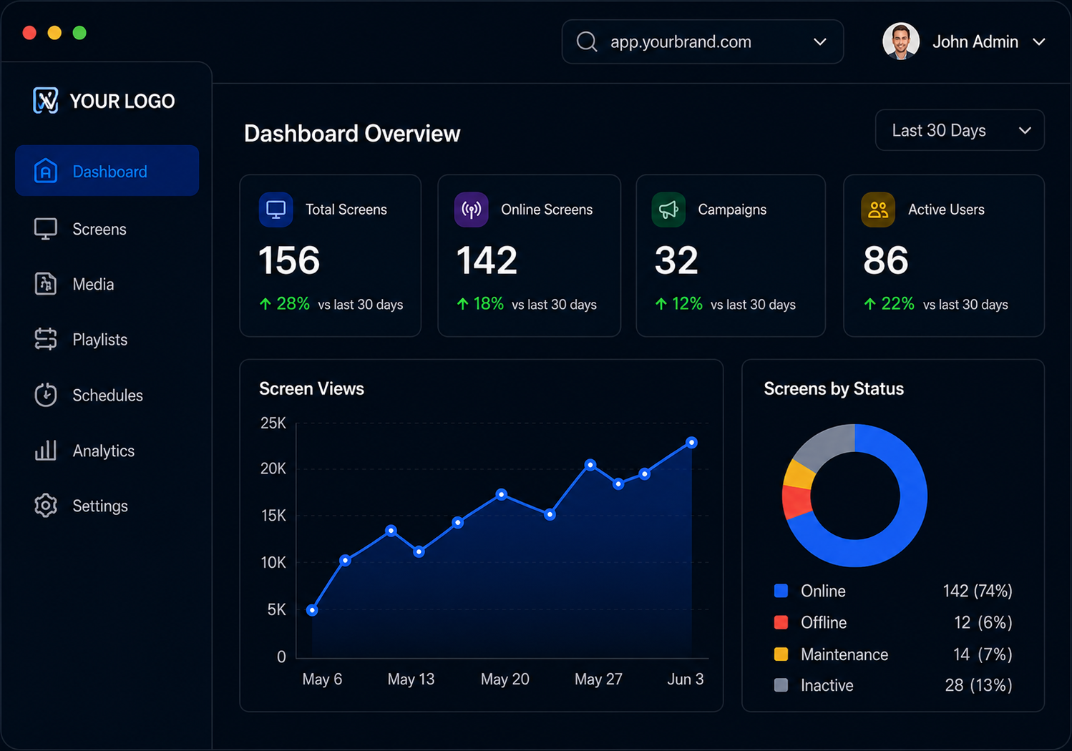1072x751 pixels.
Task: Click the 25K y-axis label
Action: point(273,423)
